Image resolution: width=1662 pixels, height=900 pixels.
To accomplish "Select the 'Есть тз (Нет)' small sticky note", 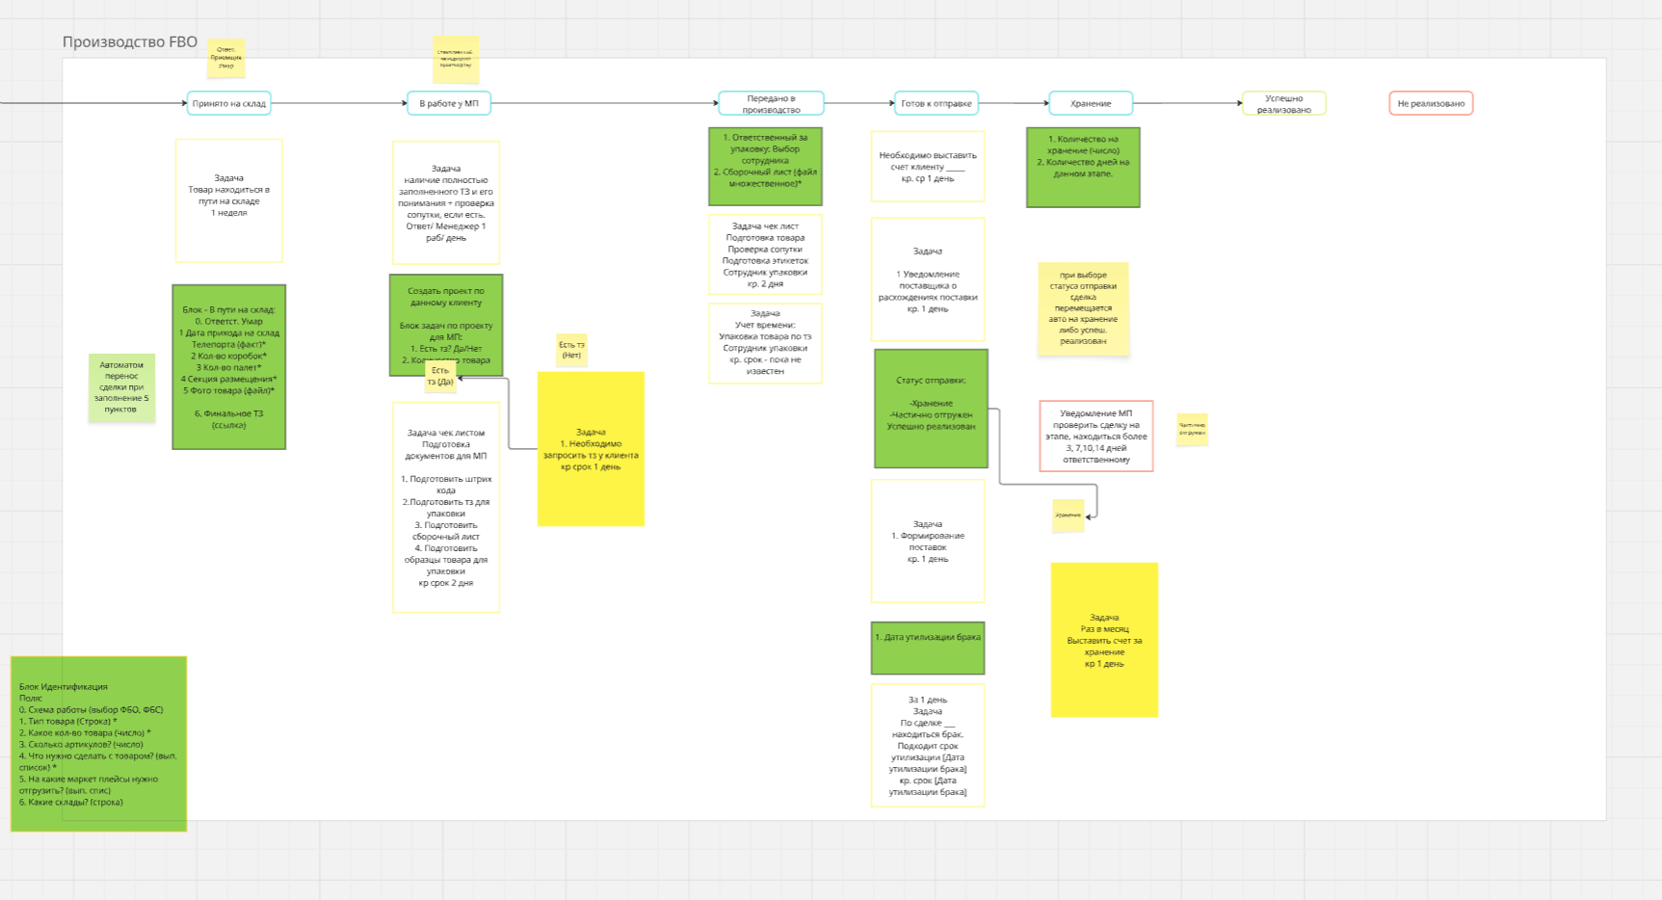I will pos(571,350).
